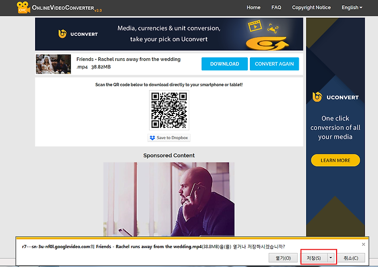Screen dimensions: 378x267
Task: Click the Uconvert top banner ad
Action: 169,34
